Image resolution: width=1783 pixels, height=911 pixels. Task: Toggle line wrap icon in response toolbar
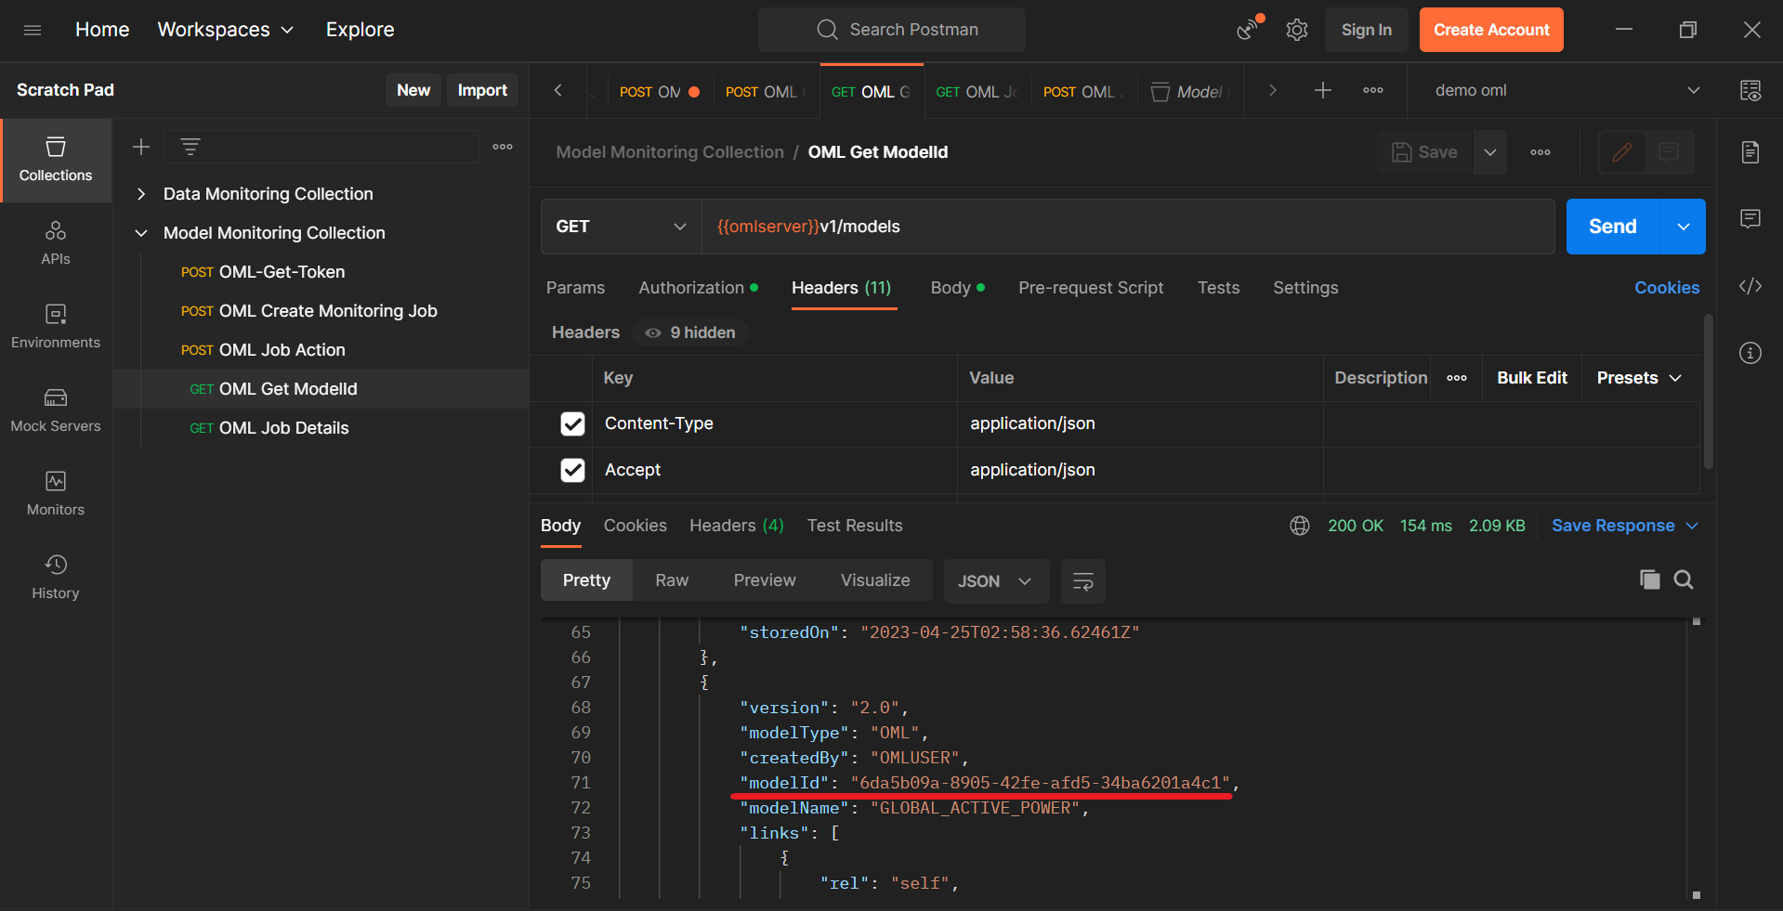coord(1082,581)
